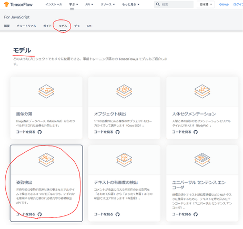Click the ImageNet MobileNet description text
243x229 pixels.
(x=46, y=123)
